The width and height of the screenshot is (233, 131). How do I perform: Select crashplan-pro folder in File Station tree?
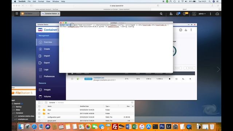coord(23,119)
